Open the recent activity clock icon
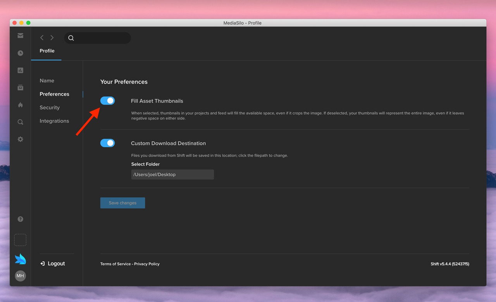The image size is (496, 302). pos(20,53)
